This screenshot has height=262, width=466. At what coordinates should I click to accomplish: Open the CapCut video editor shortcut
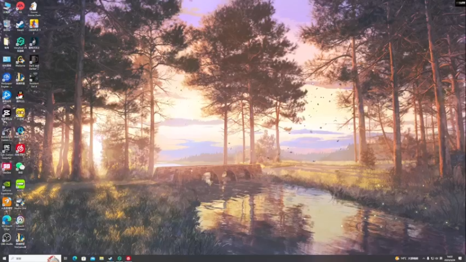[x=6, y=114]
